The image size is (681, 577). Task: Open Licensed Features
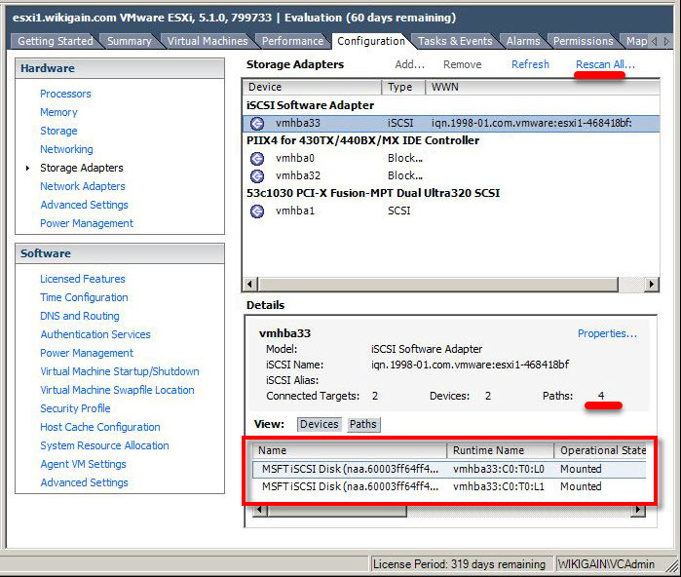(x=83, y=279)
